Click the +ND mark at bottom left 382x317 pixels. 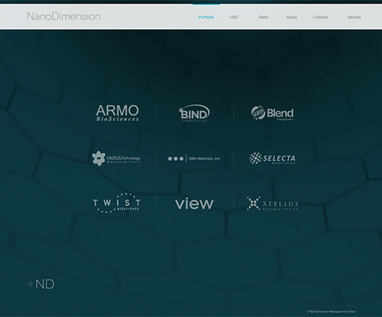pyautogui.click(x=41, y=284)
